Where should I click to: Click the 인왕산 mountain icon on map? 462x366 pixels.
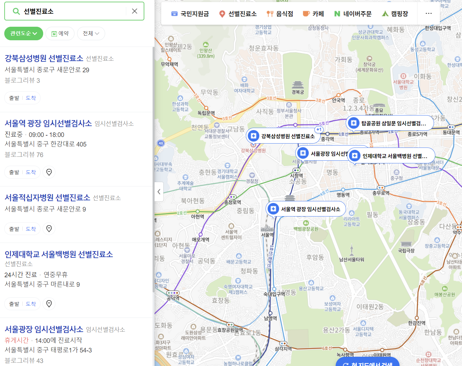pos(206,45)
